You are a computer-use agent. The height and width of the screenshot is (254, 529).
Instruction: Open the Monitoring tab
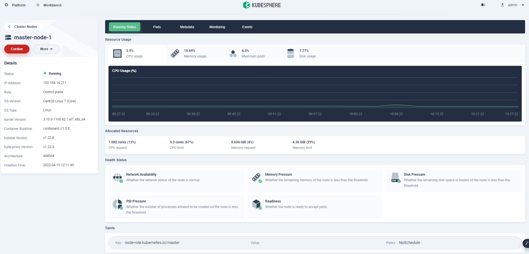click(x=217, y=27)
